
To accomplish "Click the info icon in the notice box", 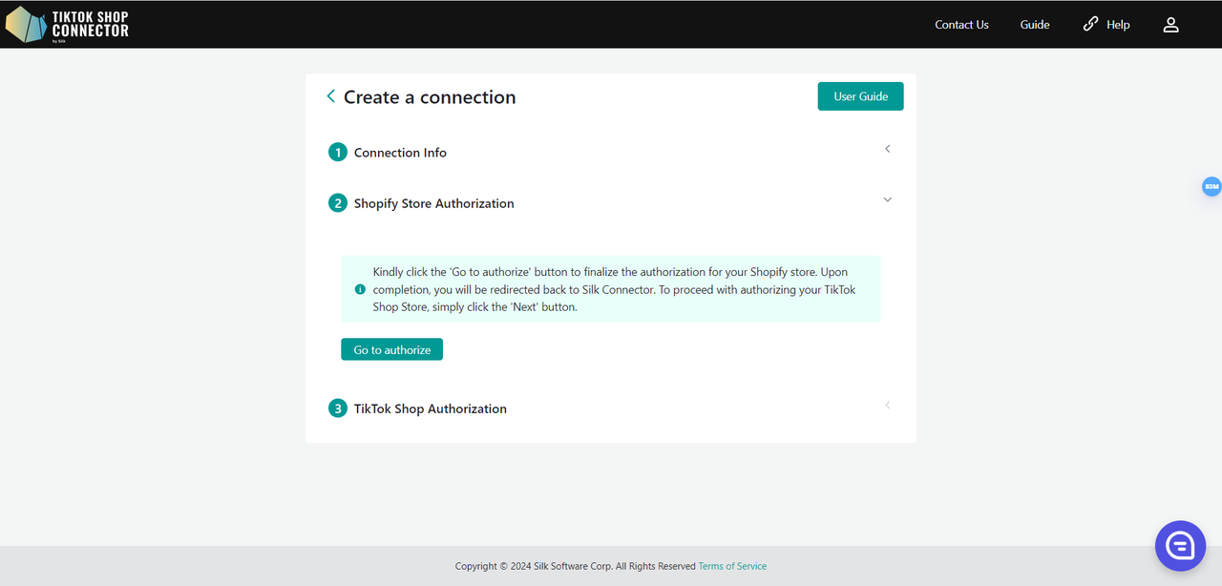I will coord(360,289).
